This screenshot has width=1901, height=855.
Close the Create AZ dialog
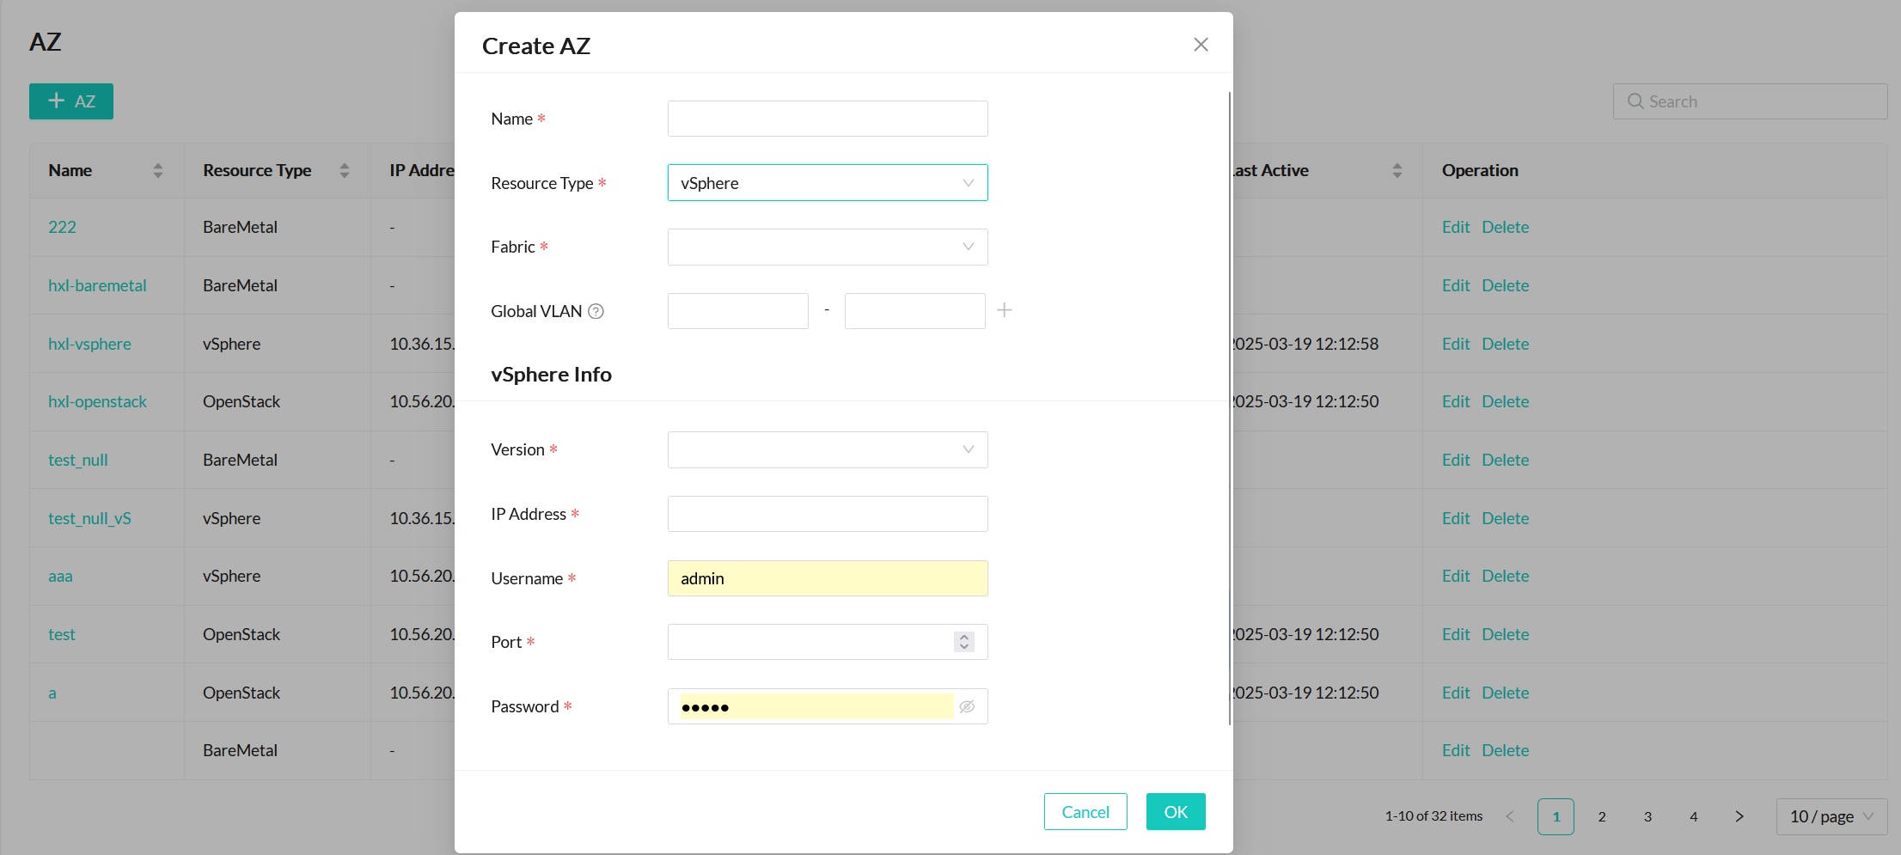[1201, 45]
